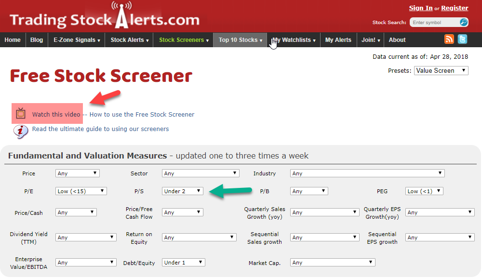Screen dimensions: 482x278
Task: Click the Register link
Action: coord(455,8)
